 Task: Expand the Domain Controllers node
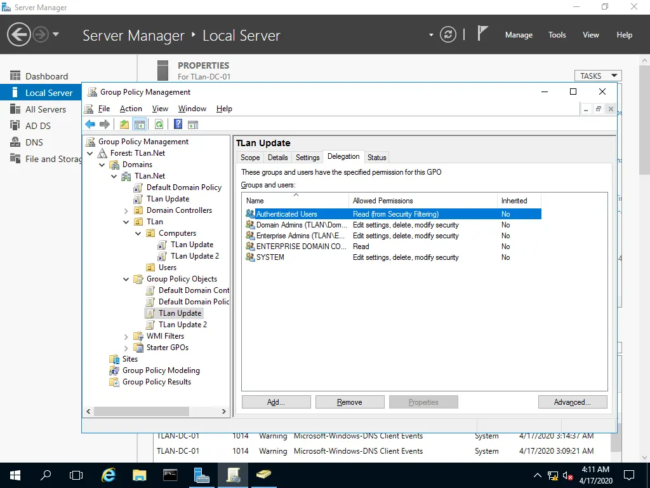tap(126, 211)
